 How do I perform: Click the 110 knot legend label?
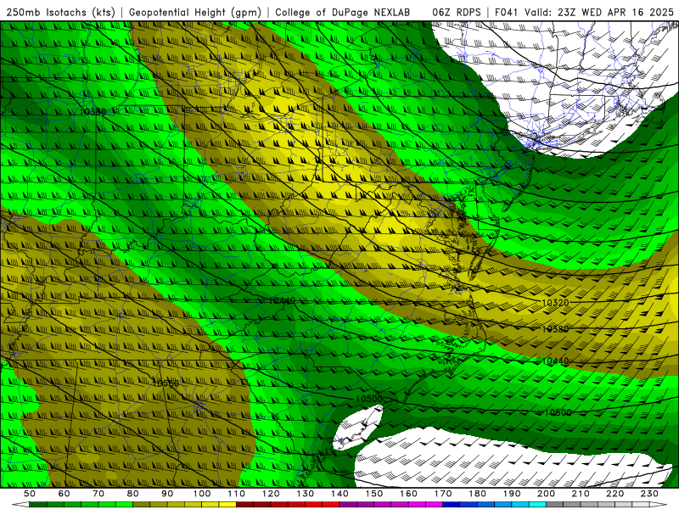[x=237, y=494]
